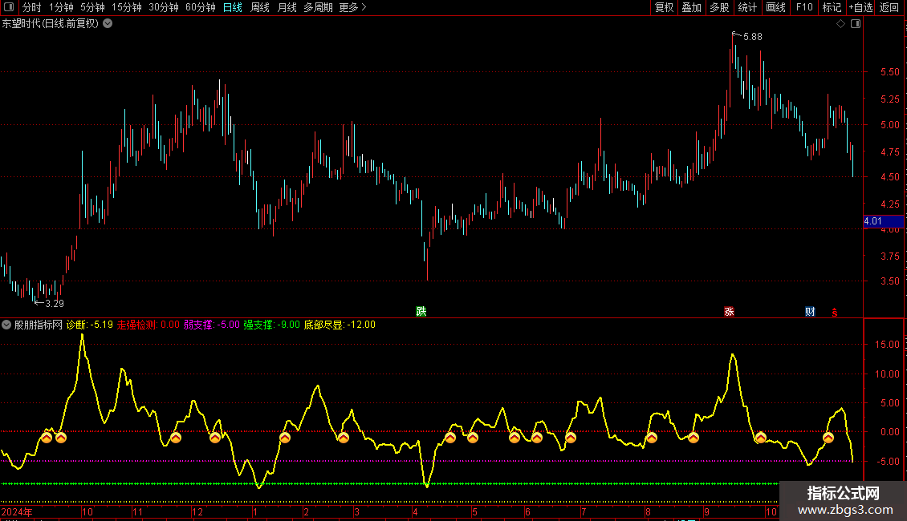This screenshot has height=521, width=907.
Task: Click the +自选 add to watchlist button
Action: [x=860, y=7]
